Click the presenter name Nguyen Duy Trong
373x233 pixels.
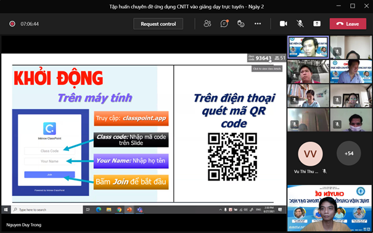pos(24,224)
